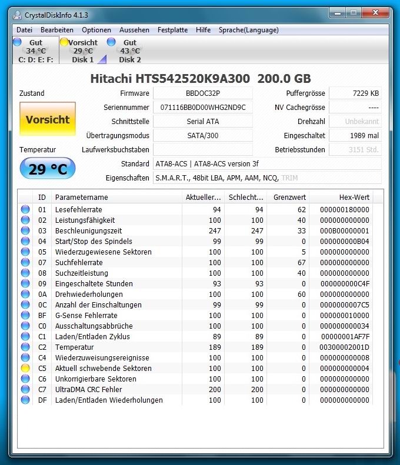The image size is (400, 465).
Task: Click the status icon for Laden/Entladen Wiederholungen
Action: 25,400
